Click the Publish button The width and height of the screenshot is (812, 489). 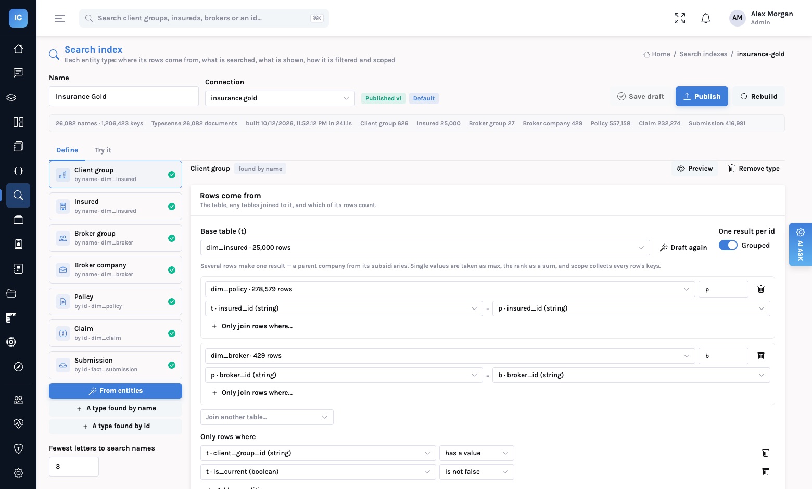[x=702, y=96]
